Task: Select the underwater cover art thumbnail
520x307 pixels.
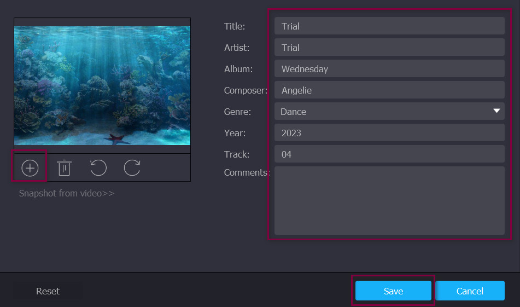Action: tap(102, 86)
